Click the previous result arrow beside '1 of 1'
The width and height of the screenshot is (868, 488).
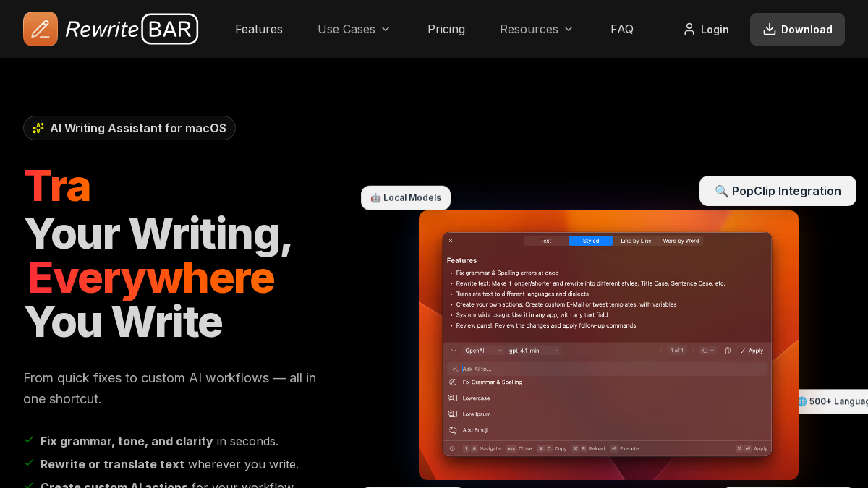pos(660,351)
